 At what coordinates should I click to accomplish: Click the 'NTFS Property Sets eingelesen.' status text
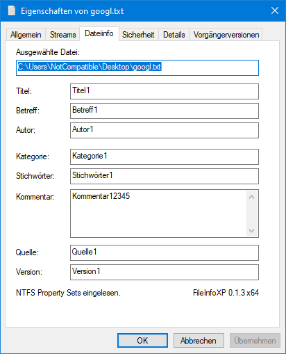[x=68, y=293]
